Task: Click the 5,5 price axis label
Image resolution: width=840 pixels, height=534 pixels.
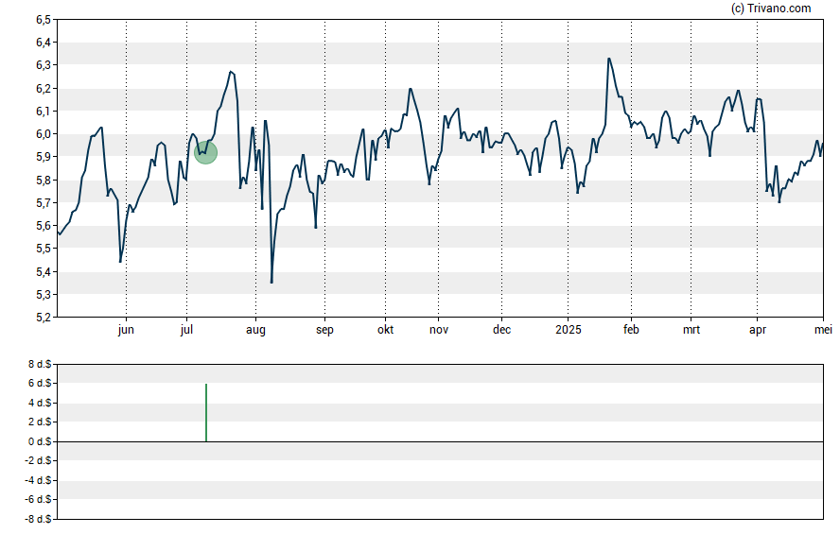Action: pyautogui.click(x=44, y=249)
